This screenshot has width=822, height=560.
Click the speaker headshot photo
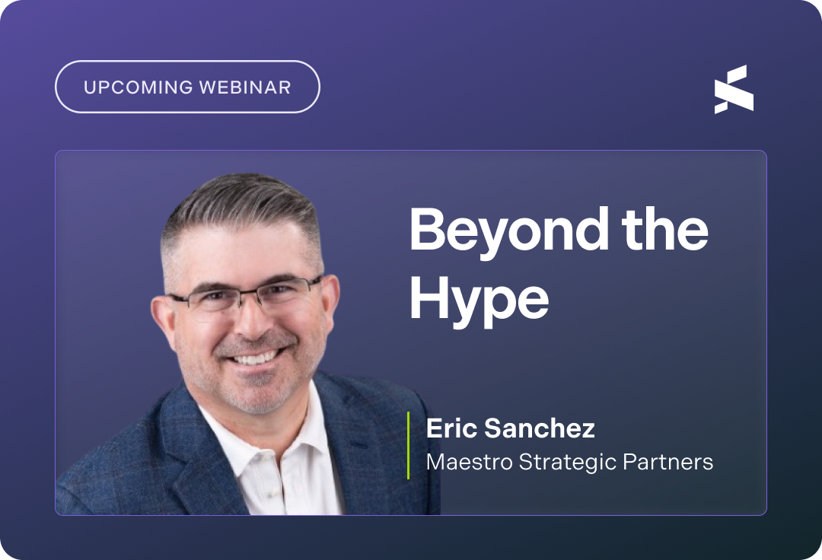point(247,344)
